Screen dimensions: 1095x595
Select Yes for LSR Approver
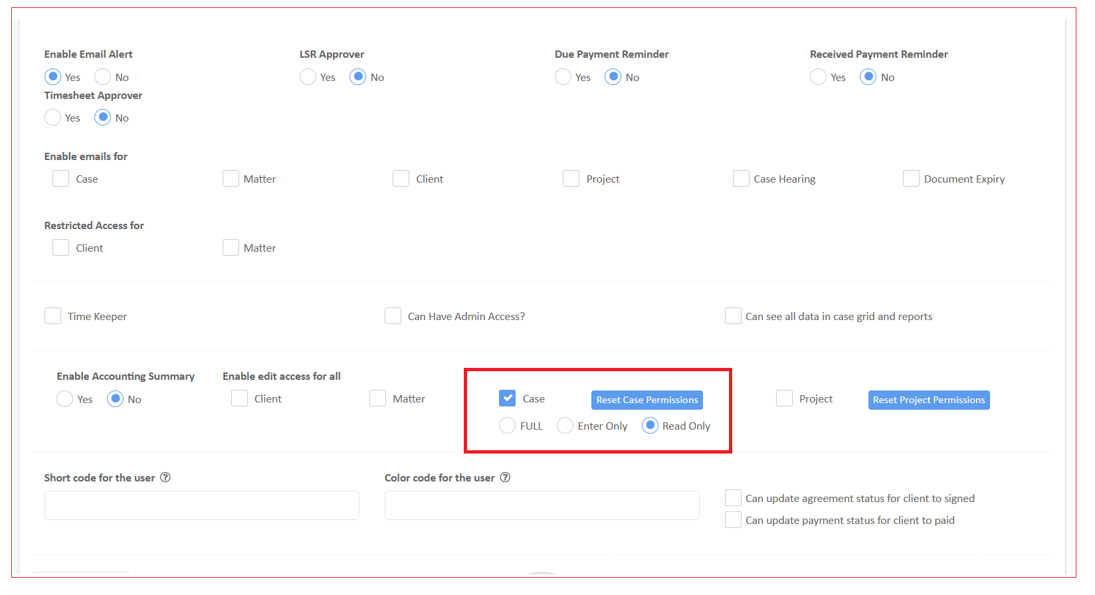308,77
